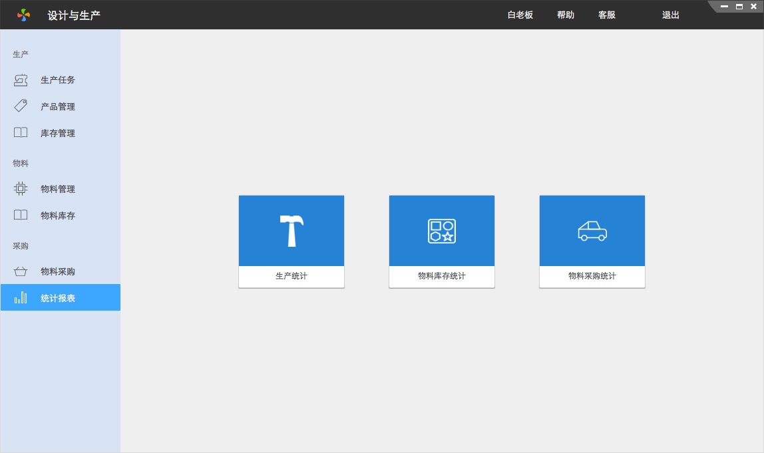Click the bar chart icon for 统计报表

(21, 297)
